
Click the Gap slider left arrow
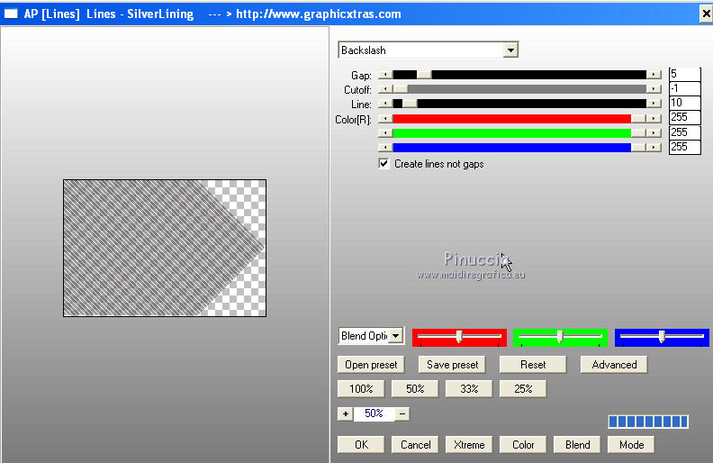point(385,75)
